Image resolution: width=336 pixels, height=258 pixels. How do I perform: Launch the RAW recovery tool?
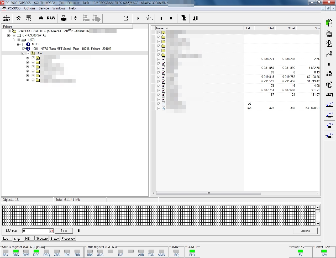pos(51,18)
